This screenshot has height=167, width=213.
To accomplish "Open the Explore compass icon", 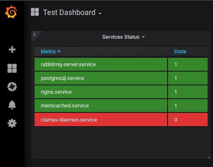I will (x=12, y=87).
